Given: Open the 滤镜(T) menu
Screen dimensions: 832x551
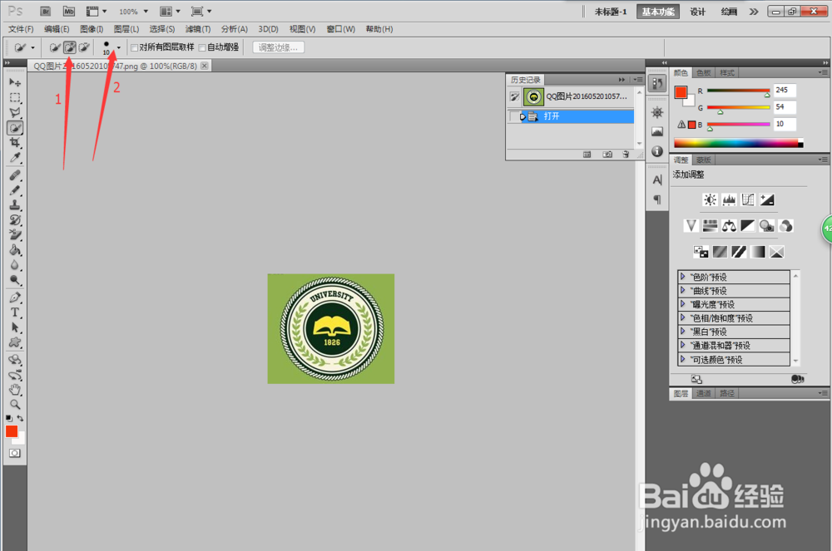Looking at the screenshot, I should tap(198, 29).
